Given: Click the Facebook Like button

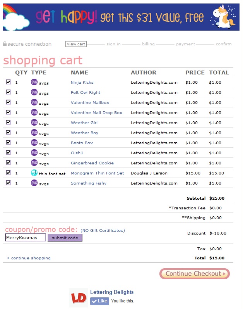Looking at the screenshot, I should [x=99, y=301].
